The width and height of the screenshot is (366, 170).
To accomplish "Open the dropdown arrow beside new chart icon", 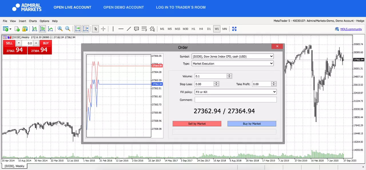I will [10, 29].
